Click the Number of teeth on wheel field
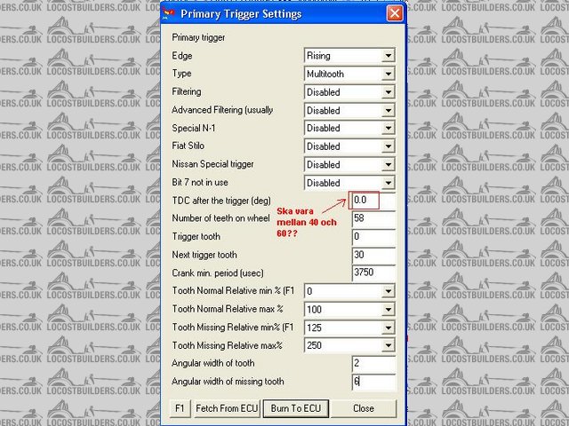The height and width of the screenshot is (426, 569). point(373,218)
